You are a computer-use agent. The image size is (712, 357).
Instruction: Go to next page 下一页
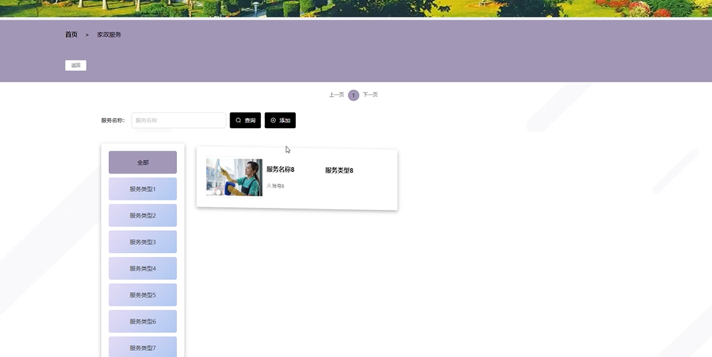[370, 94]
